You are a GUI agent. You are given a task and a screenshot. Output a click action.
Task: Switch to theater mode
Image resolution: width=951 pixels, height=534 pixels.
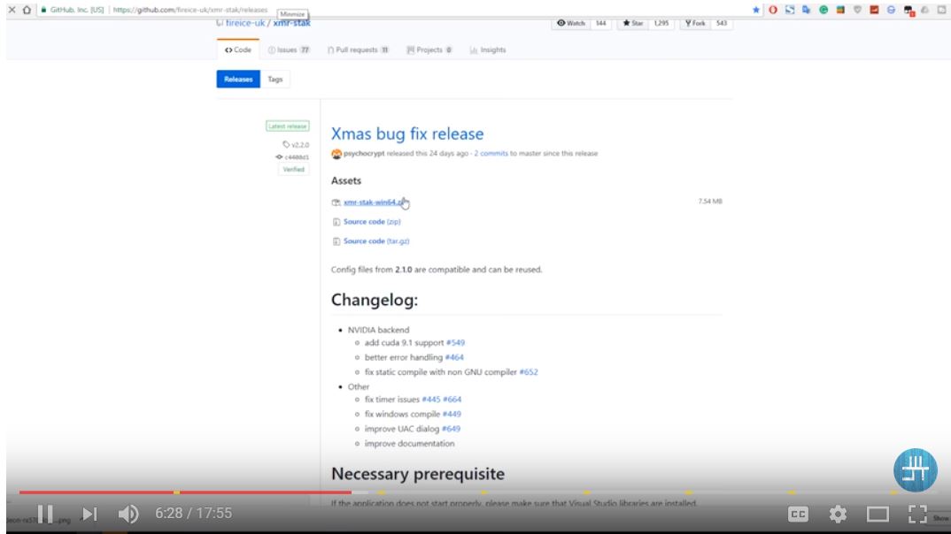(x=878, y=514)
